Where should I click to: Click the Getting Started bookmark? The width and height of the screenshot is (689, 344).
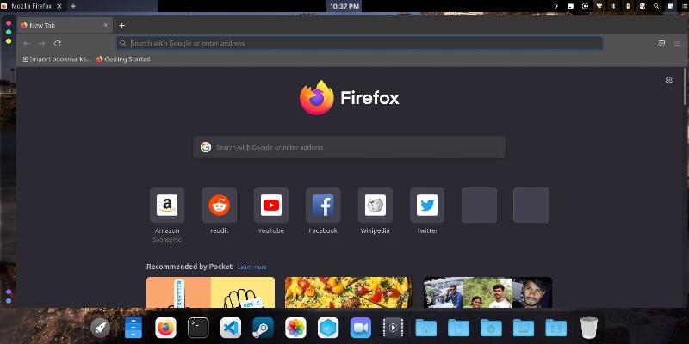tap(123, 59)
